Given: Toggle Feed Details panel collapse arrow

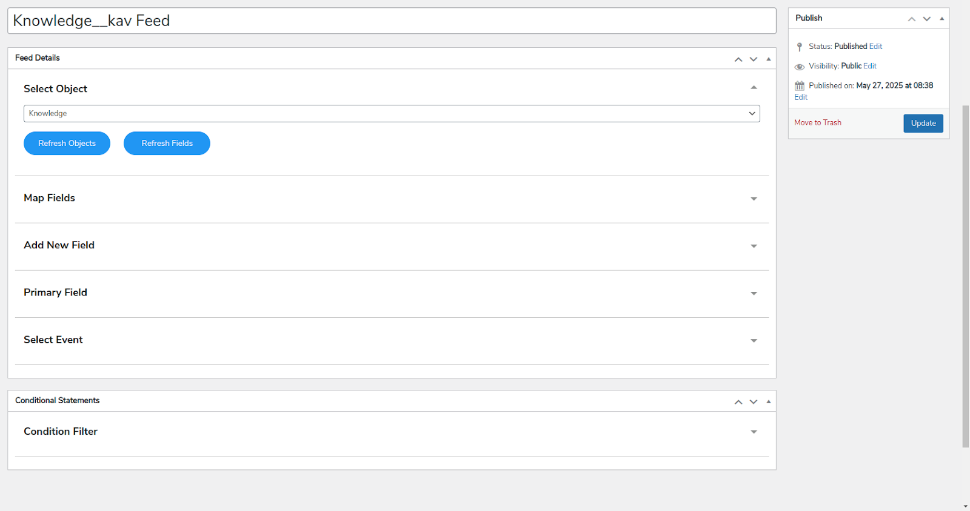Looking at the screenshot, I should [768, 59].
